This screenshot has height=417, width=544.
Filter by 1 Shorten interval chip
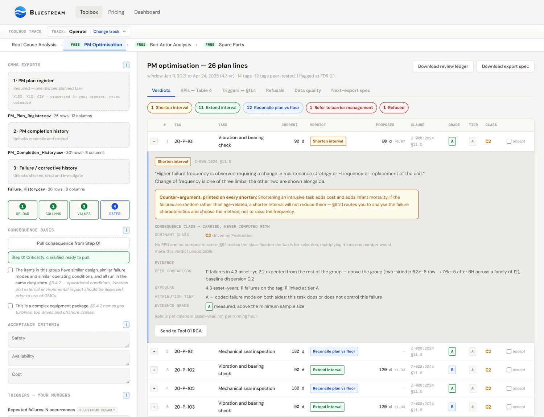(x=170, y=108)
